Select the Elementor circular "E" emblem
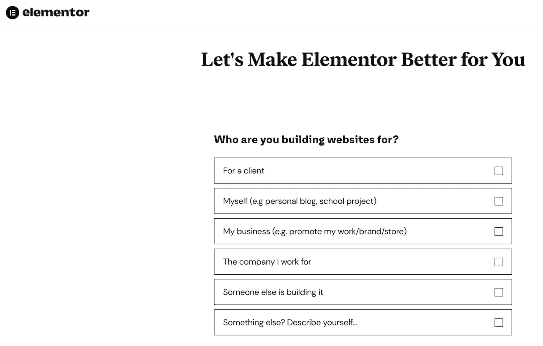This screenshot has width=543, height=346. pyautogui.click(x=12, y=12)
